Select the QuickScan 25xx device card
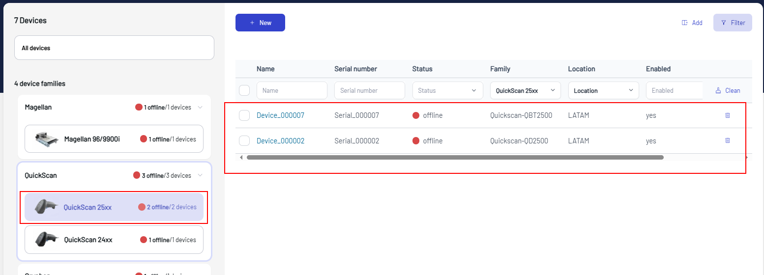Viewport: 764px width, 275px height. click(x=114, y=207)
